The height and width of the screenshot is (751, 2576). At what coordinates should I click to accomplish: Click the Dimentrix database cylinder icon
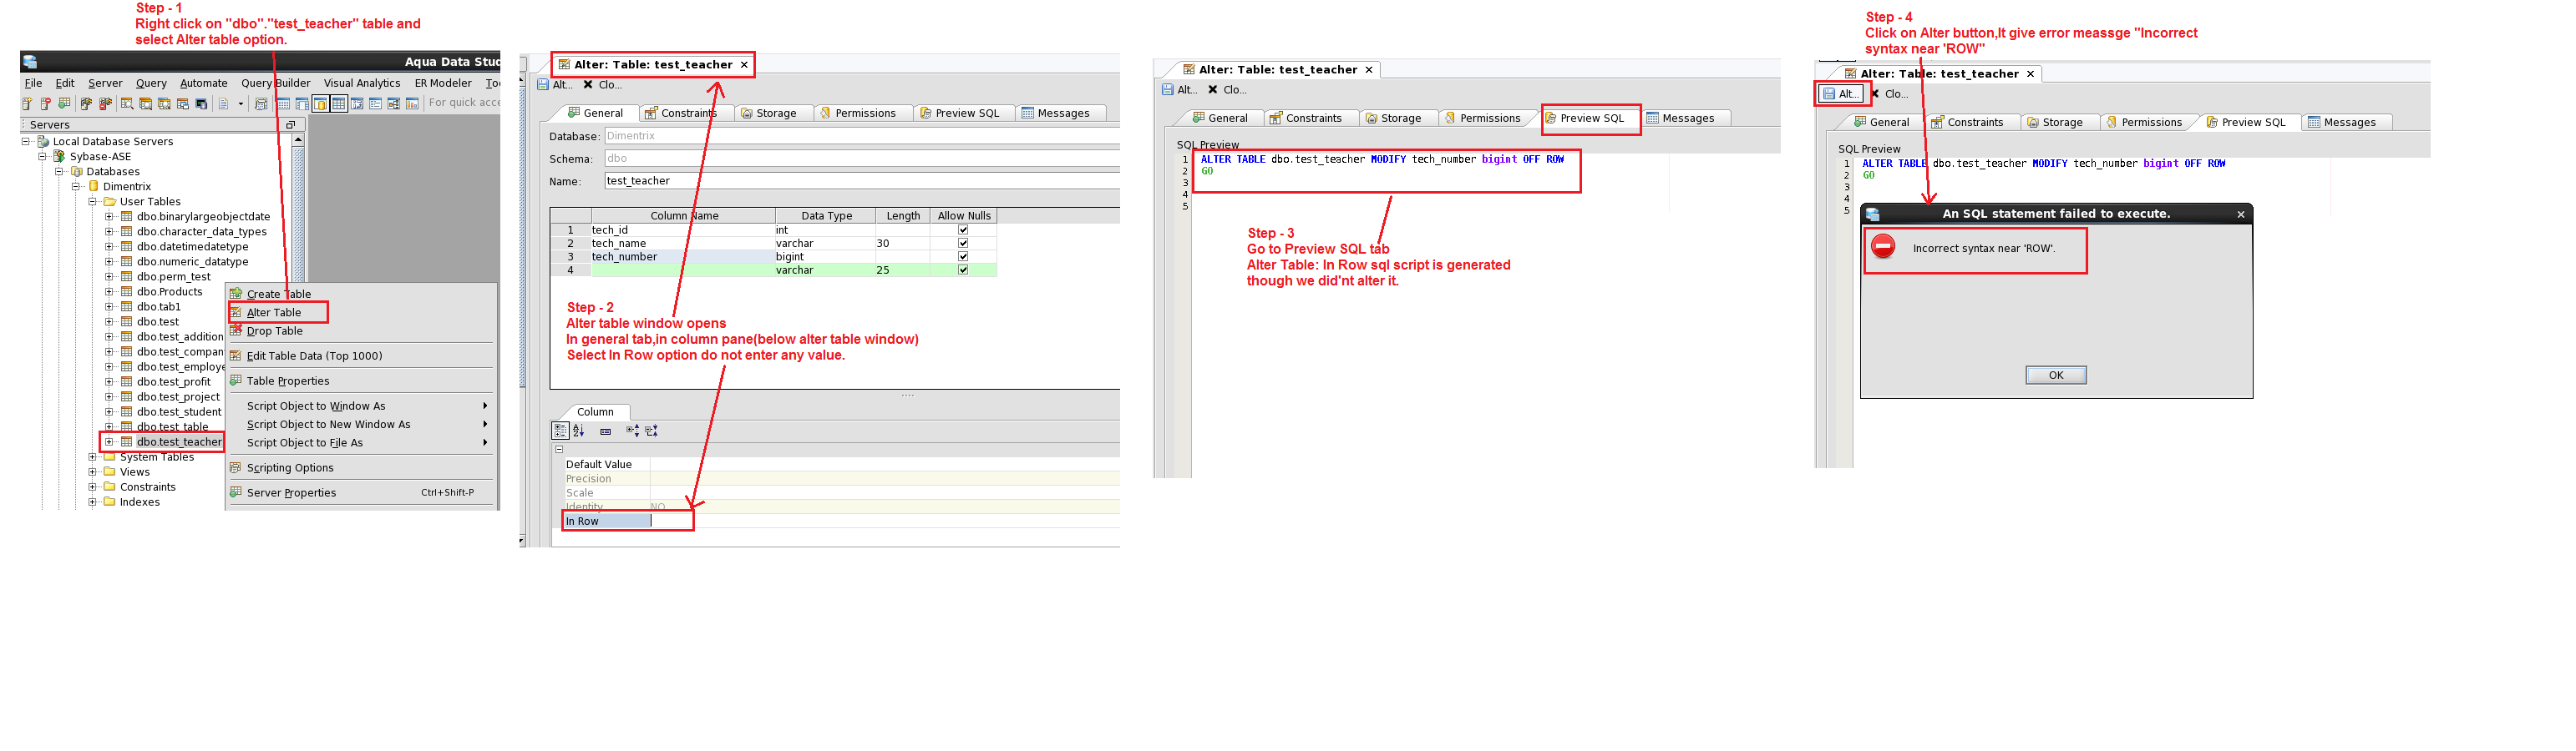[94, 187]
